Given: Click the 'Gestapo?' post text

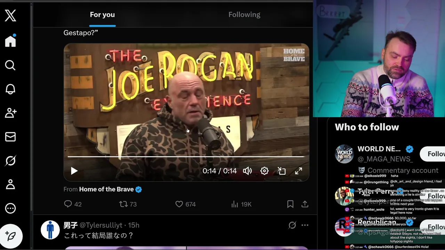Looking at the screenshot, I should pyautogui.click(x=81, y=33).
